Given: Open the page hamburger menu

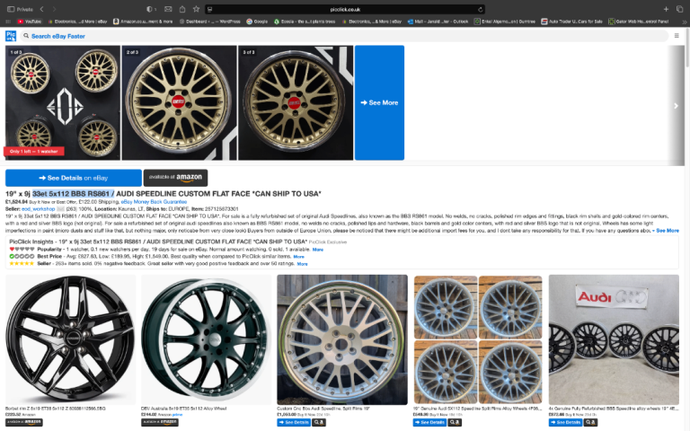Looking at the screenshot, I should point(677,36).
